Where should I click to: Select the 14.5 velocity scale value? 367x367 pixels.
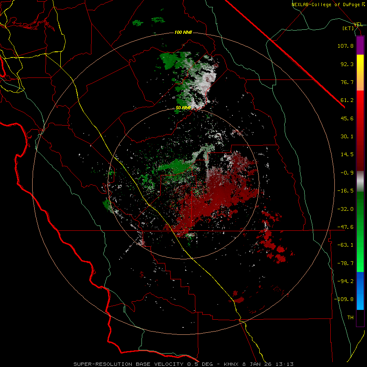347,155
